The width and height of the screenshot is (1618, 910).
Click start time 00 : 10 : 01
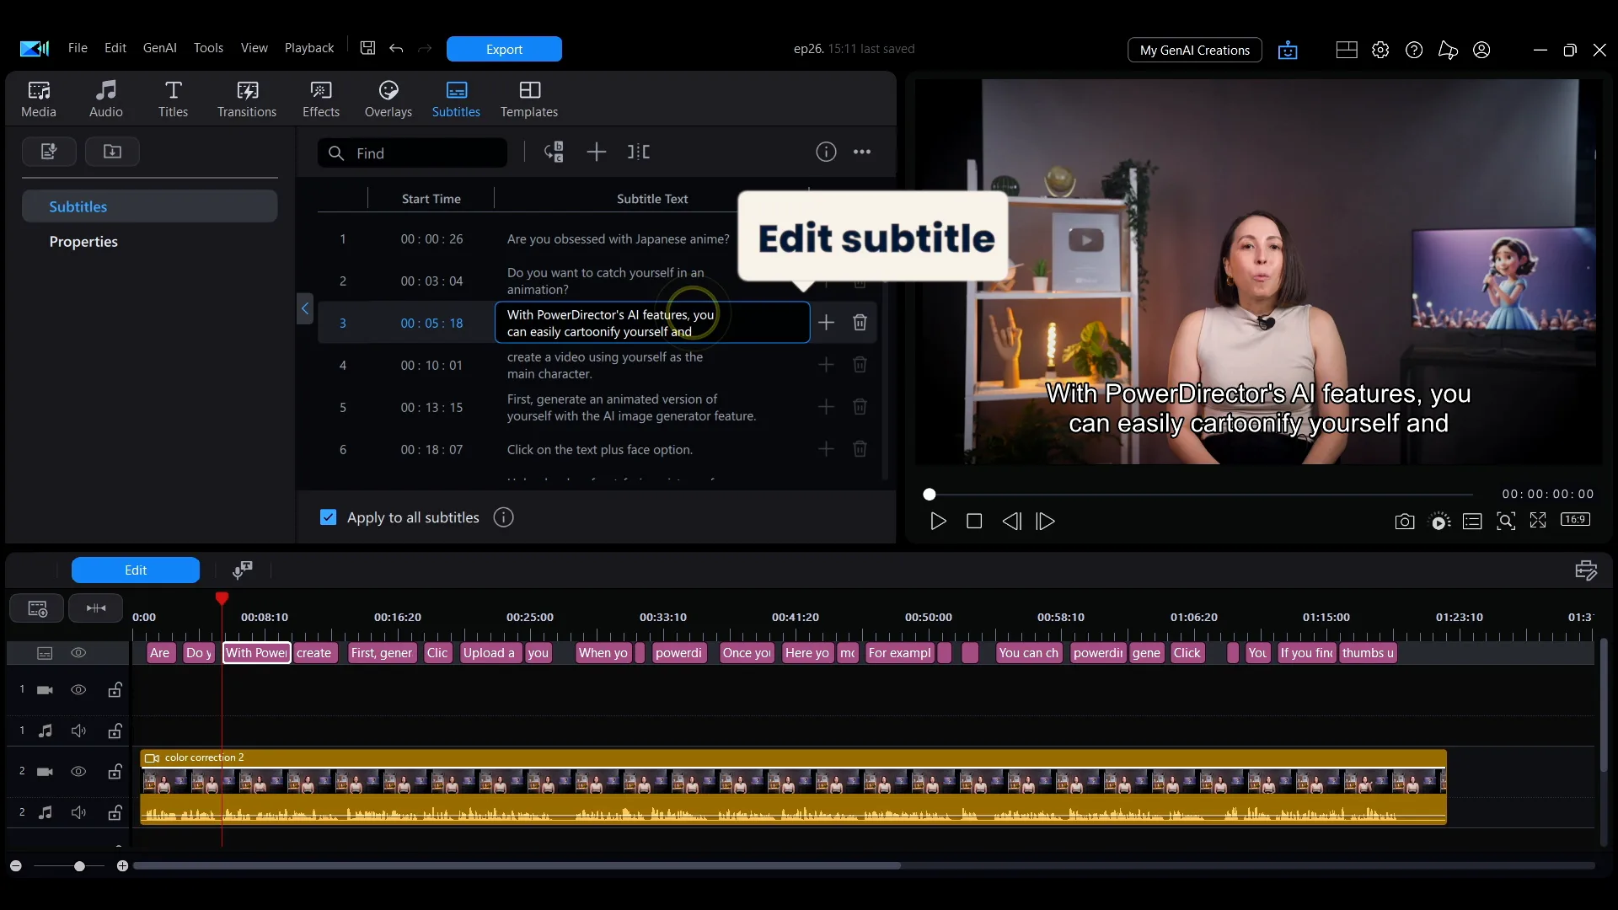(431, 366)
